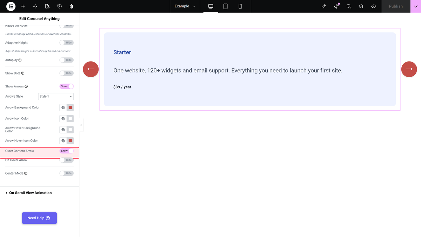Open the AI sparkle tool
421x237 pixels.
pos(35,6)
